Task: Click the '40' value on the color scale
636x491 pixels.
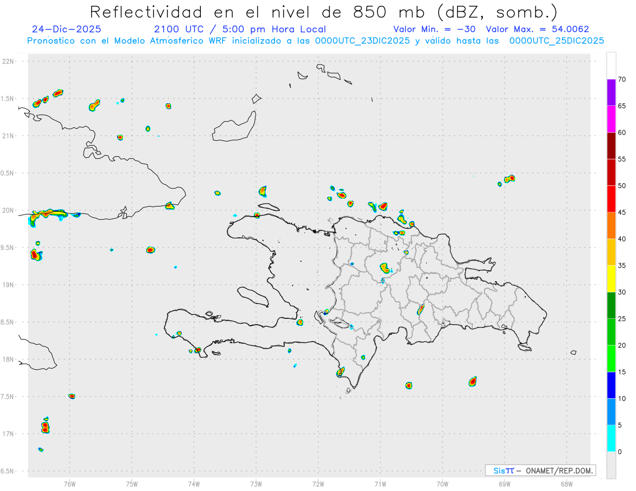Action: (622, 239)
